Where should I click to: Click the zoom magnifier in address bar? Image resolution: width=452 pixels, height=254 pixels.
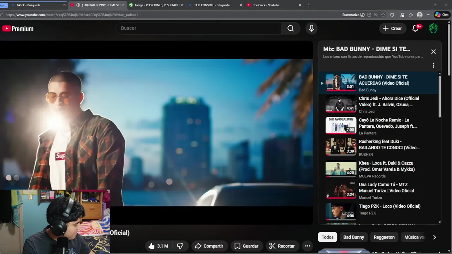tap(376, 15)
